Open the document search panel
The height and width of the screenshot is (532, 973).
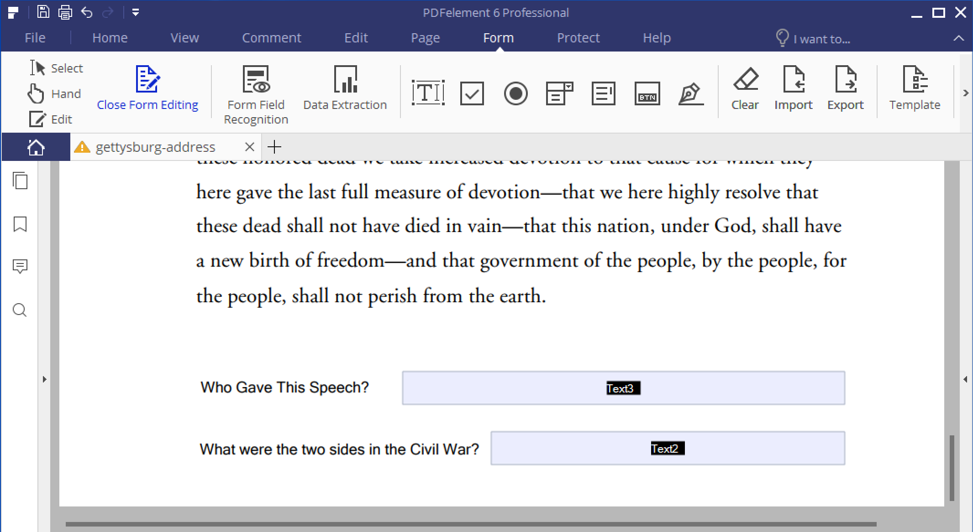(x=20, y=310)
